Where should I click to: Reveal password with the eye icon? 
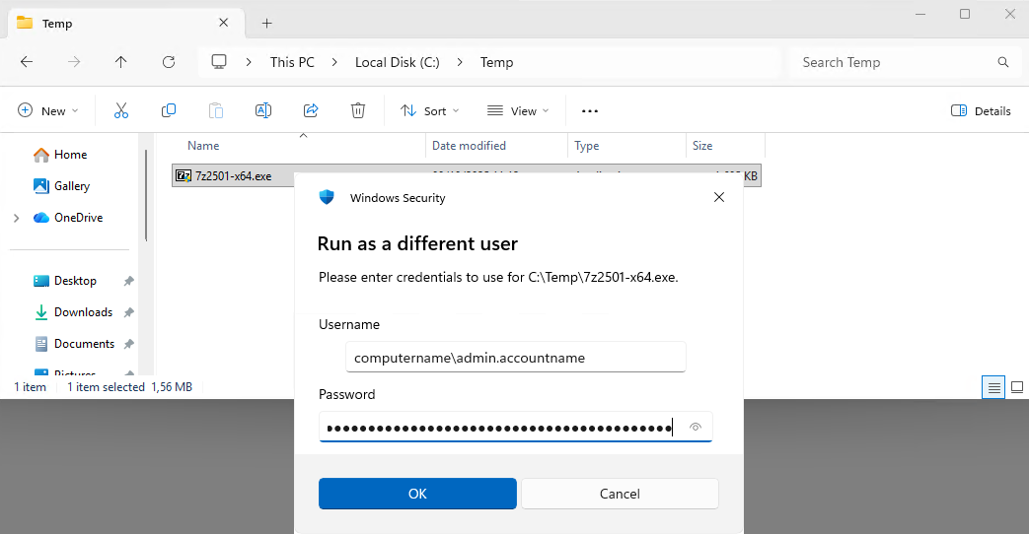coord(696,427)
